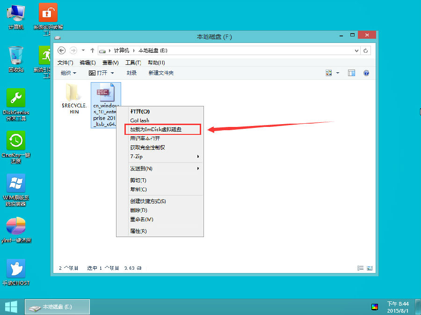Expand the 组织 dropdown menu

[68, 73]
